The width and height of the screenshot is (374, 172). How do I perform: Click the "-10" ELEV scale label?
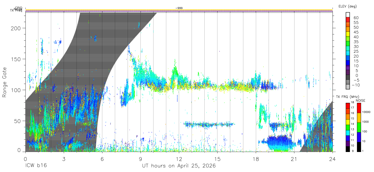pyautogui.click(x=355, y=85)
